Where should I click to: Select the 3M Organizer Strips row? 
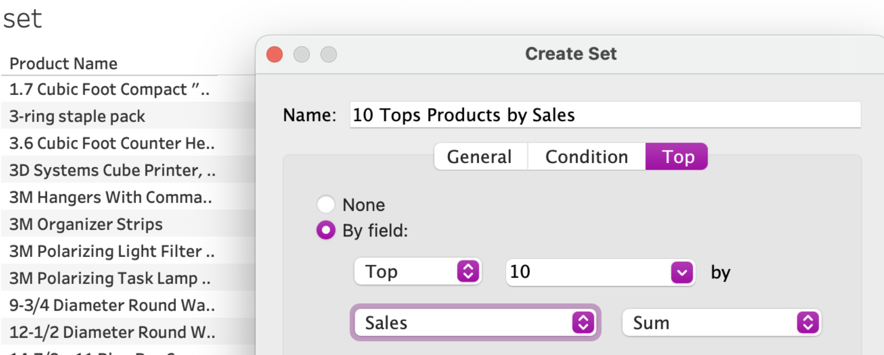point(86,224)
